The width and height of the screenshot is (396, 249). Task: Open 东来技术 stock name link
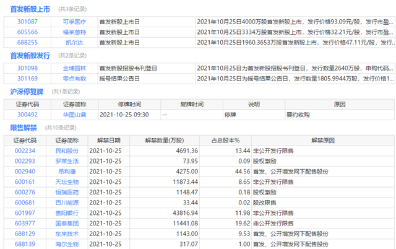67,234
